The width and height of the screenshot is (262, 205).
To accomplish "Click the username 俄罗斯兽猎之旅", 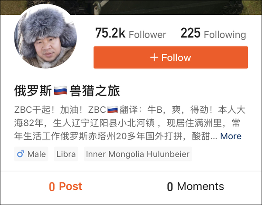I will 67,91.
